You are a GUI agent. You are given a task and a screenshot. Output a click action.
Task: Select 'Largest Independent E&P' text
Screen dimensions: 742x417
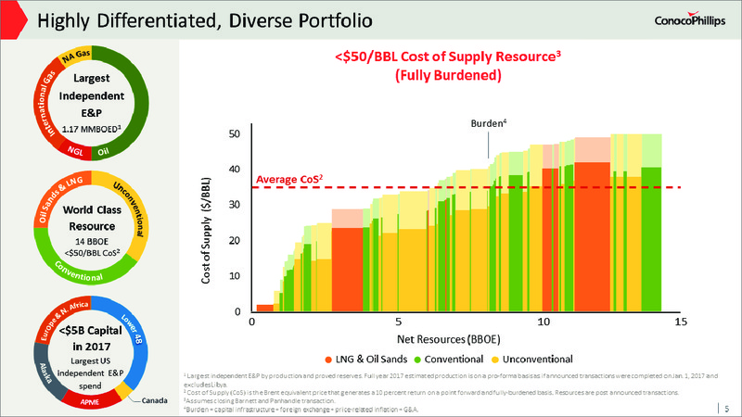click(x=91, y=95)
